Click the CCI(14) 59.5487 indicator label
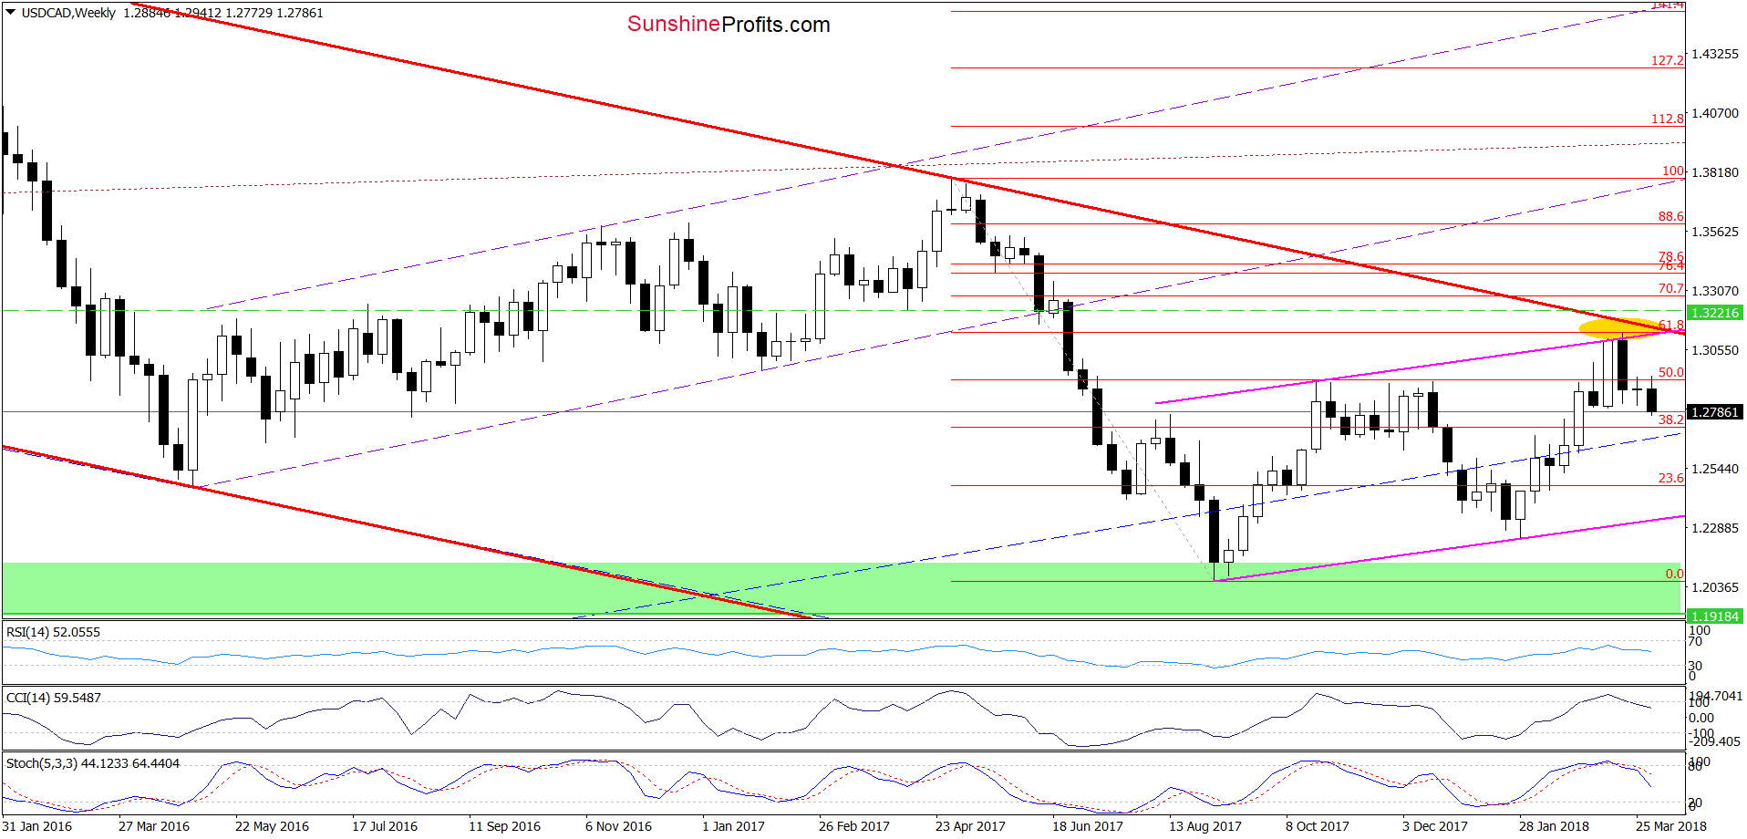This screenshot has height=839, width=1747. (54, 698)
